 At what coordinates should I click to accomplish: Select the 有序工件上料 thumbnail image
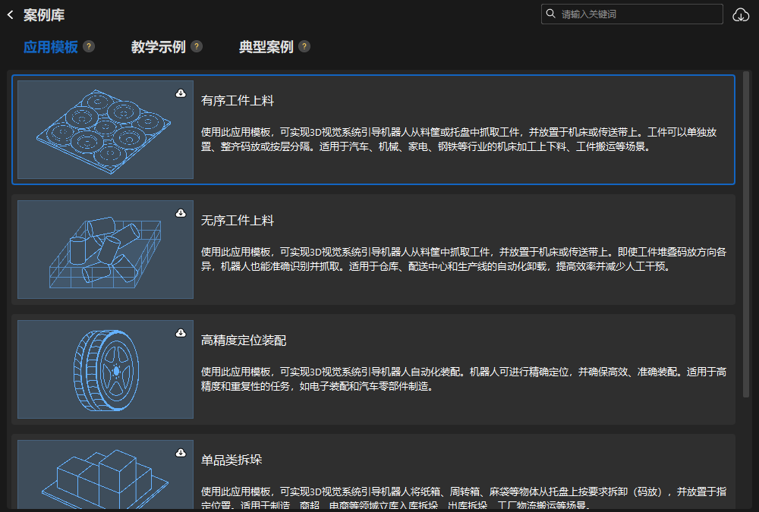(106, 130)
